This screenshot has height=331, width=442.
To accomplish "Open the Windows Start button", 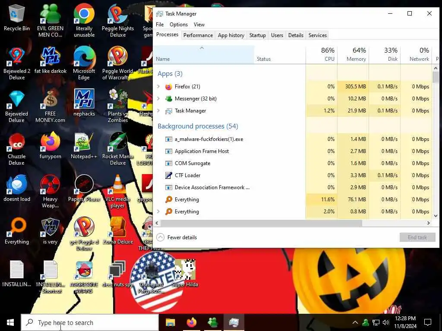I will click(10, 322).
